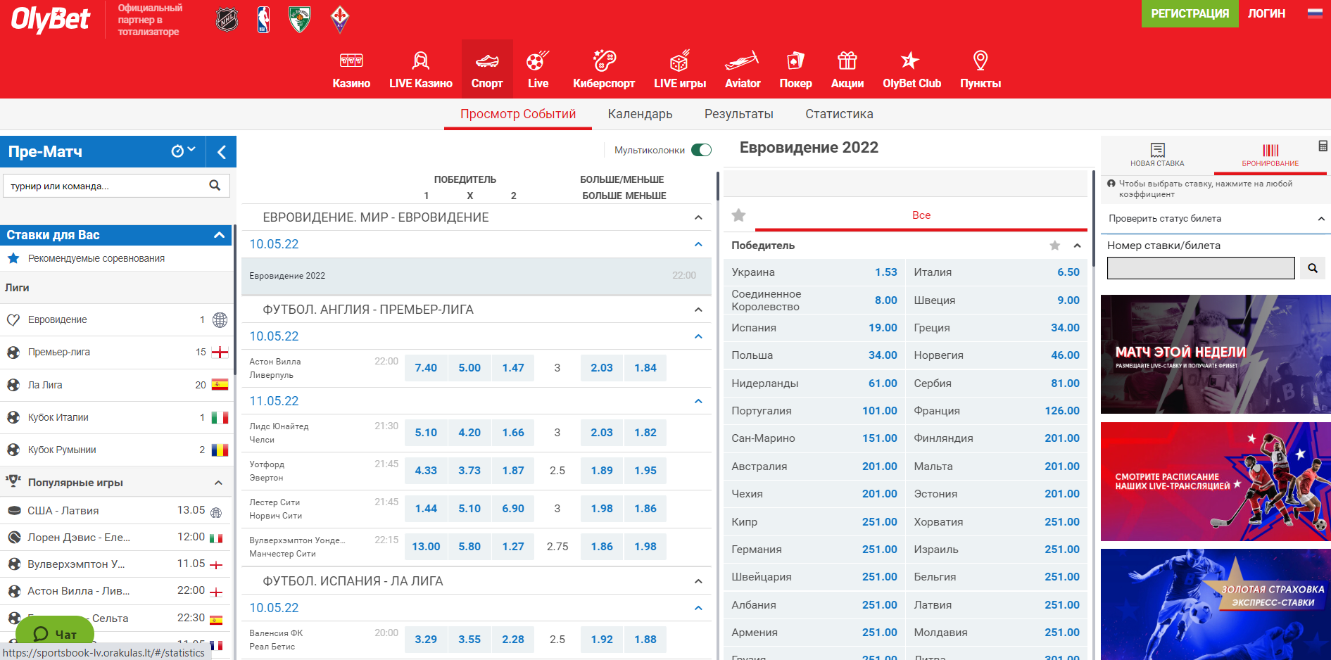Collapse the Победитель market
This screenshot has height=660, width=1331.
[x=1077, y=246]
